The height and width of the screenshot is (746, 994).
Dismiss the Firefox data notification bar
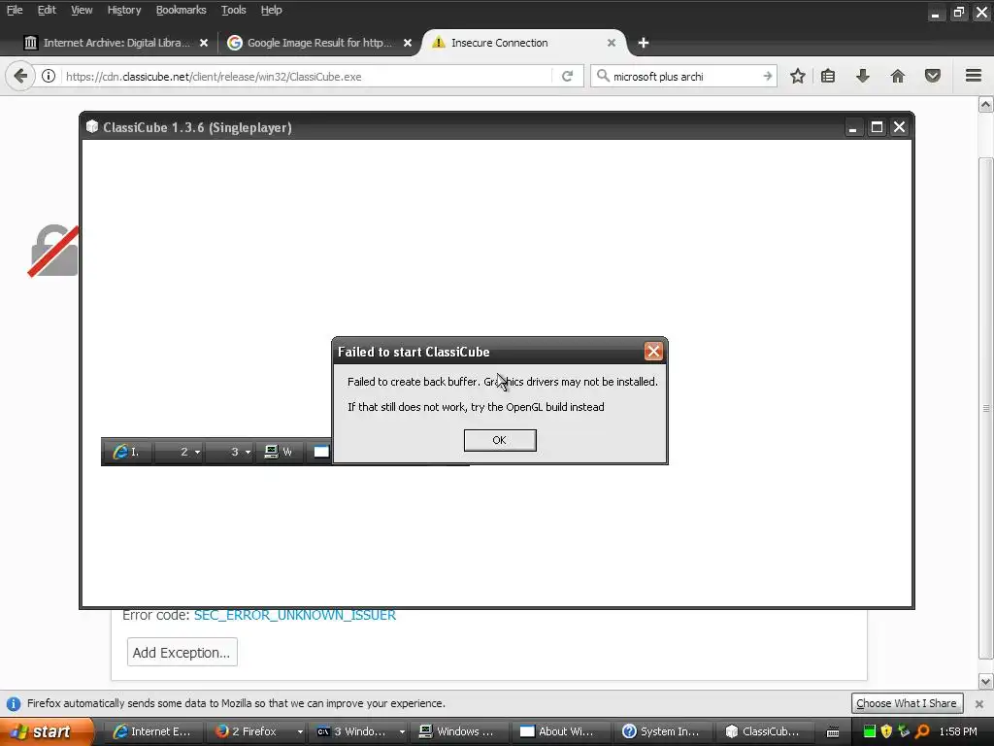(978, 703)
